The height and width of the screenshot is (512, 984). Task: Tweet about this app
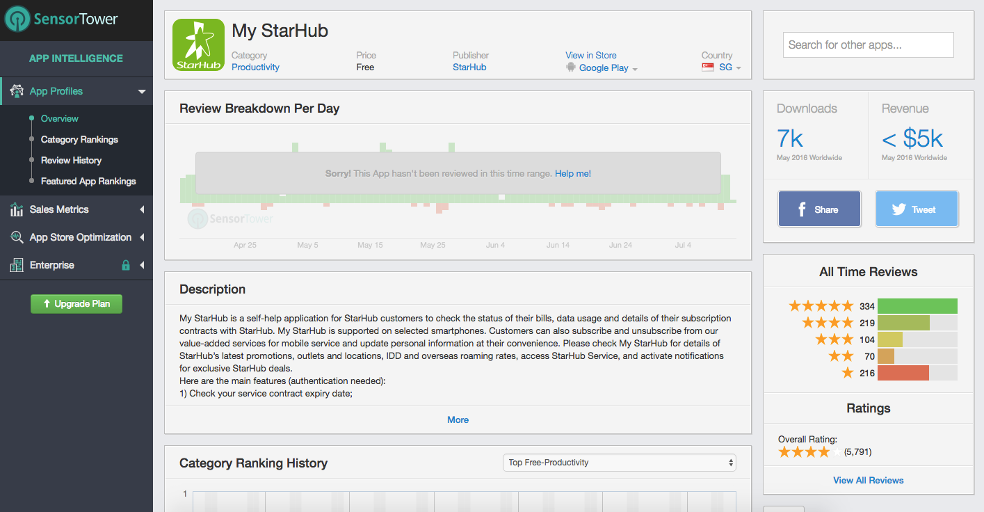coord(916,209)
